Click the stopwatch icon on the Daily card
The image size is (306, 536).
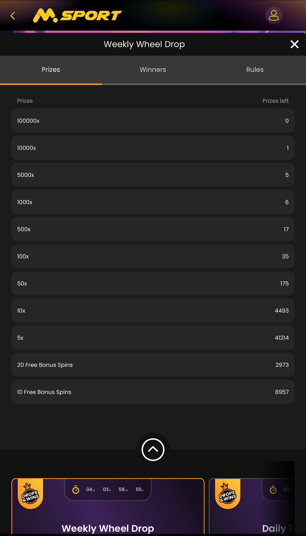(273, 490)
